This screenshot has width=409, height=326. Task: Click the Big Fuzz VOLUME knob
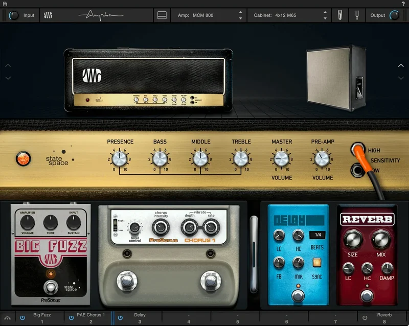point(28,222)
